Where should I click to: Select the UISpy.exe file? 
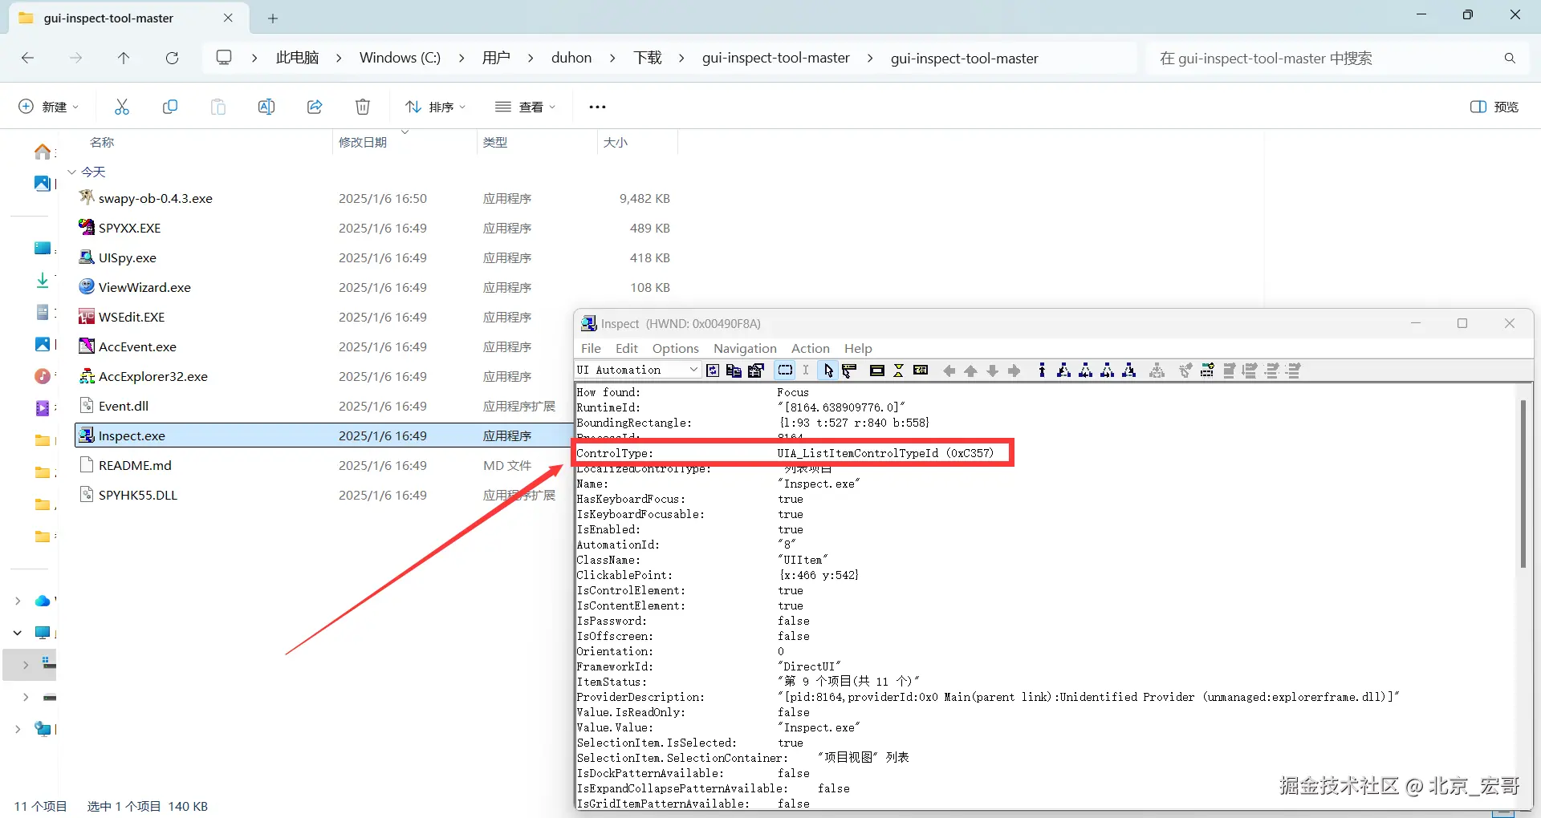coord(374,257)
